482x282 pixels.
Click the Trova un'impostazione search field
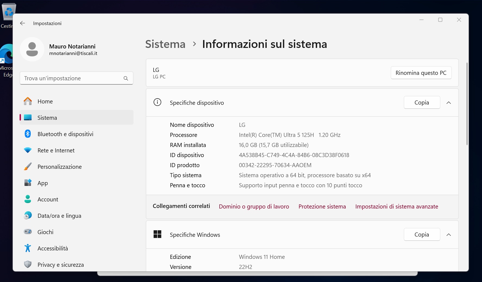pos(72,78)
